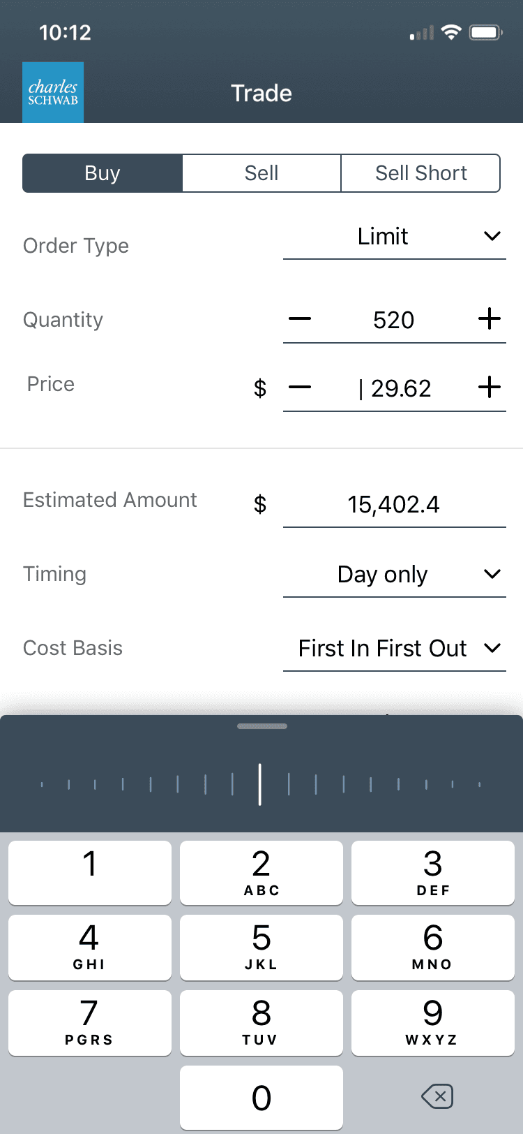Screen dimensions: 523x1134
Task: Open the Order Type Limit dropdown
Action: pyautogui.click(x=394, y=237)
